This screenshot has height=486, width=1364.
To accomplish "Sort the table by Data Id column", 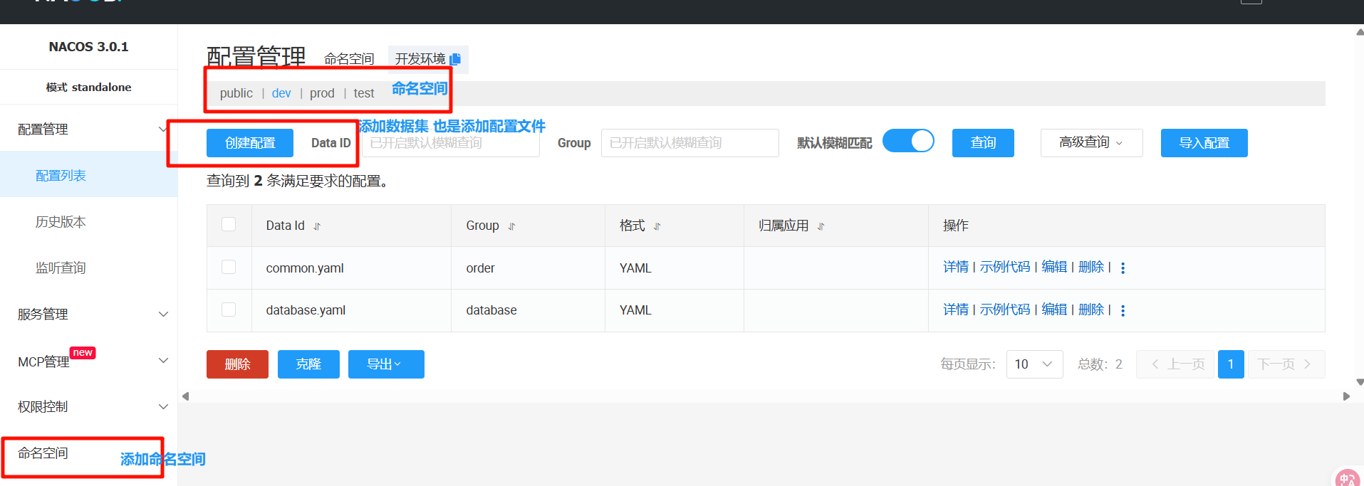I will pos(317,226).
